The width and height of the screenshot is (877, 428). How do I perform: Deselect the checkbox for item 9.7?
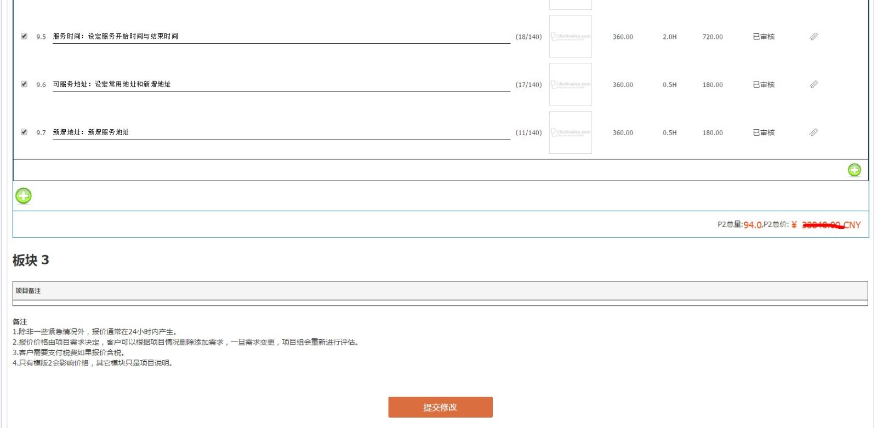24,132
